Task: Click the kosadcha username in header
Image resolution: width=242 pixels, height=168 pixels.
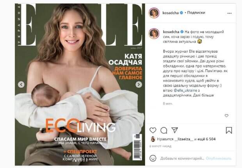Action: click(171, 13)
